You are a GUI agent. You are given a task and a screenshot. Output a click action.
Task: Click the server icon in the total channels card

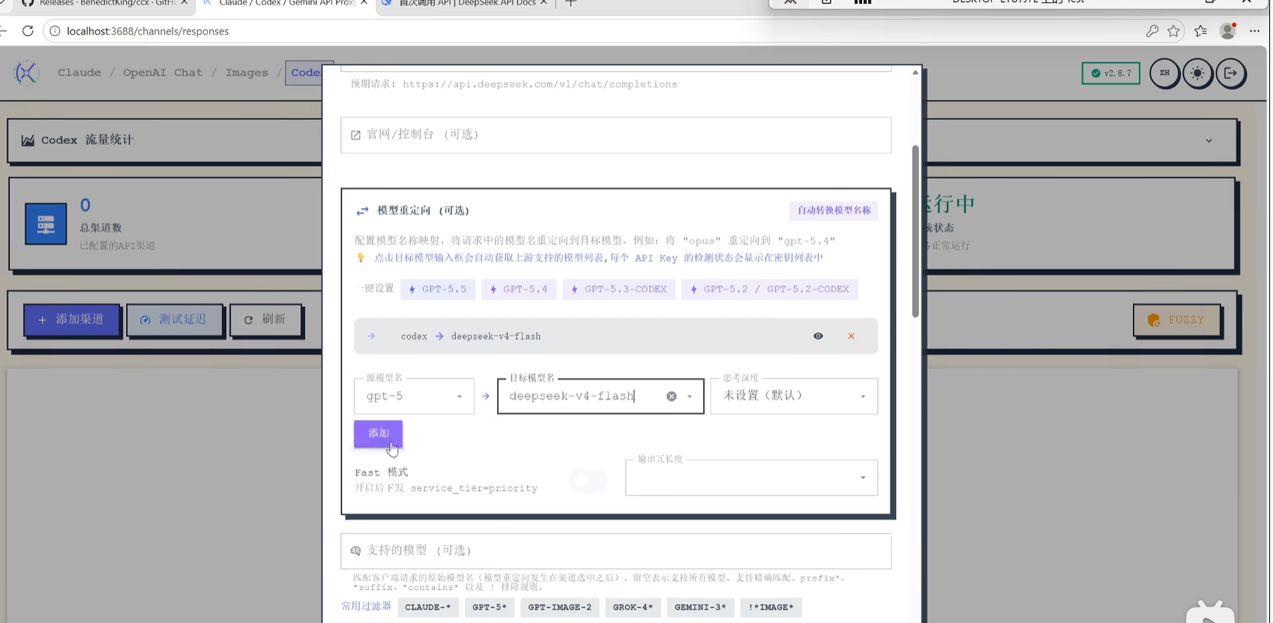tap(46, 223)
